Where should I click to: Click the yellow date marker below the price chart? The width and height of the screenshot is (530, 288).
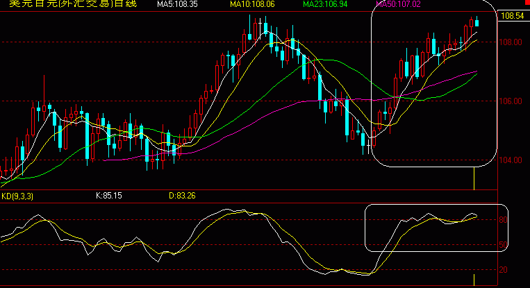click(474, 178)
